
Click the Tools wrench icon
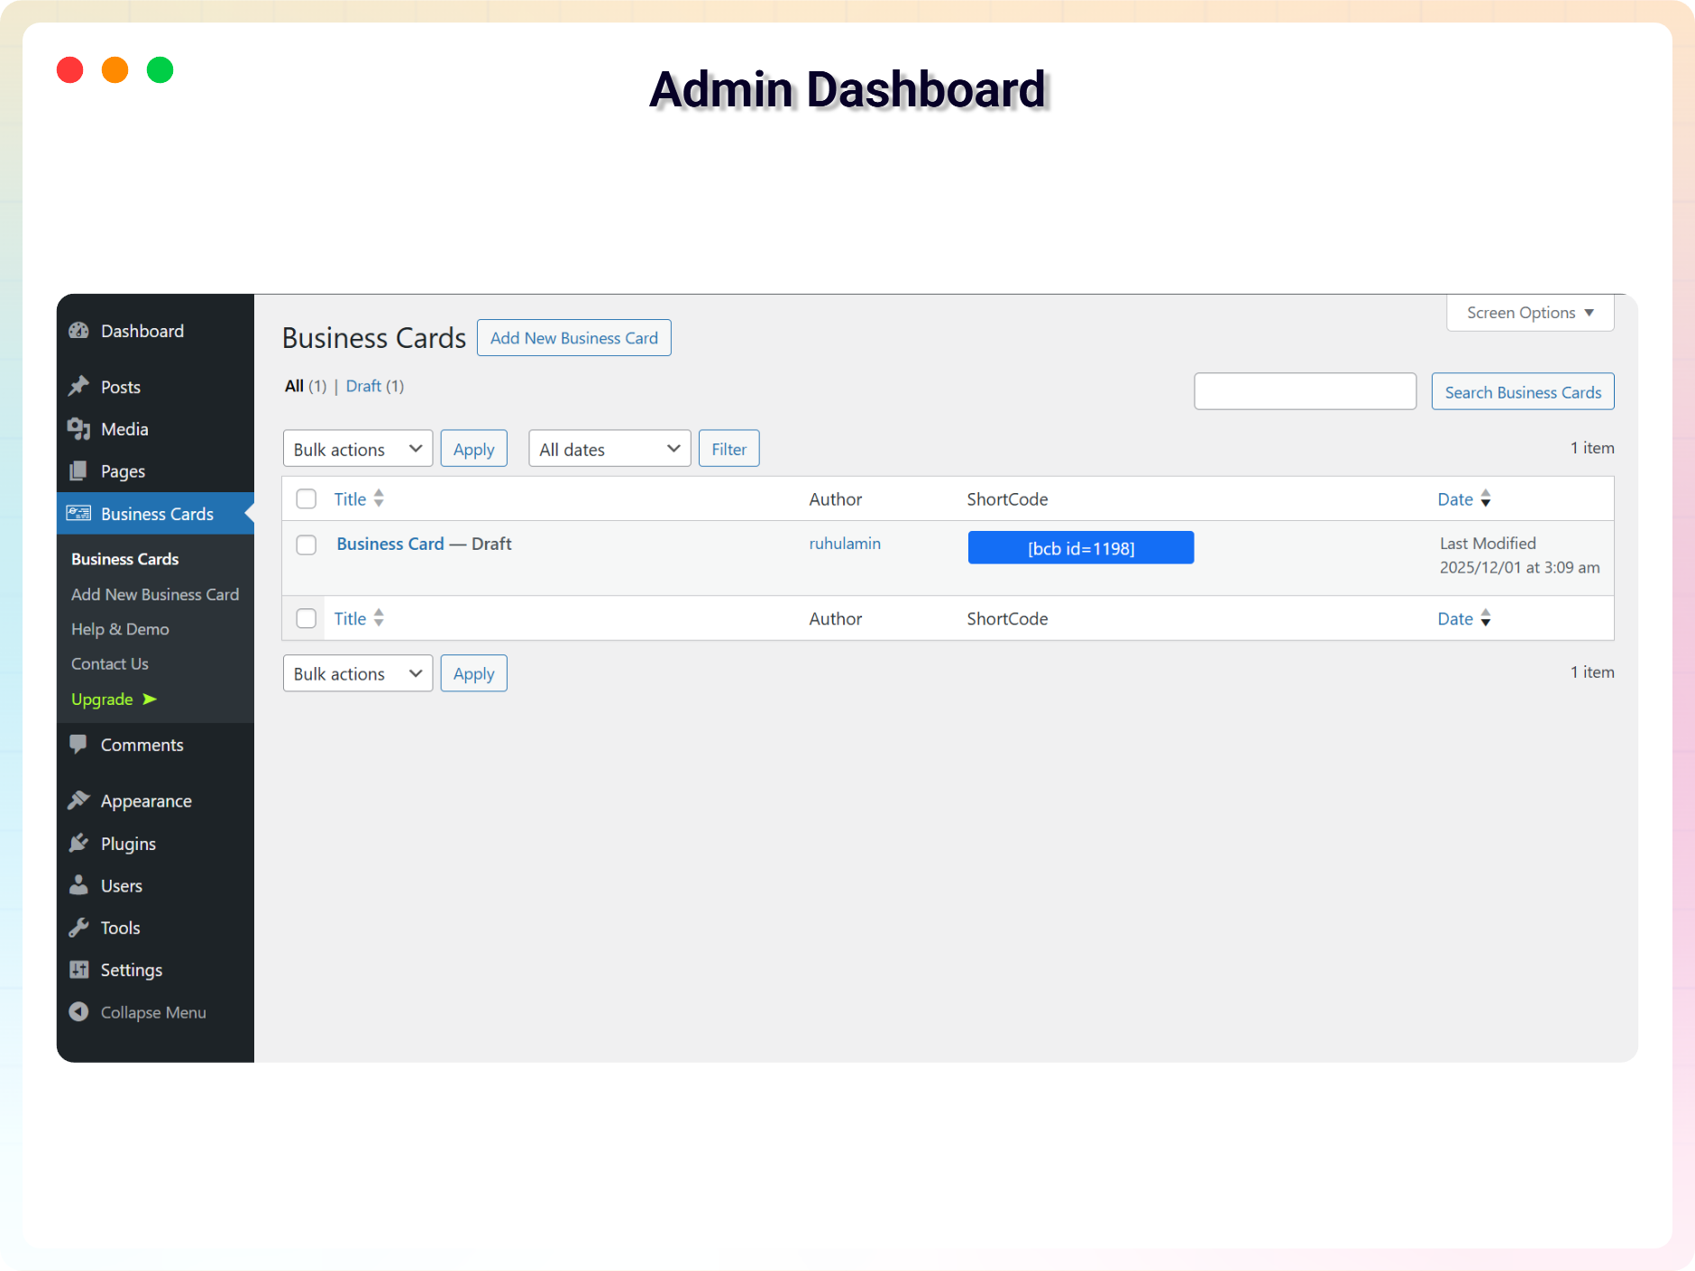click(79, 928)
